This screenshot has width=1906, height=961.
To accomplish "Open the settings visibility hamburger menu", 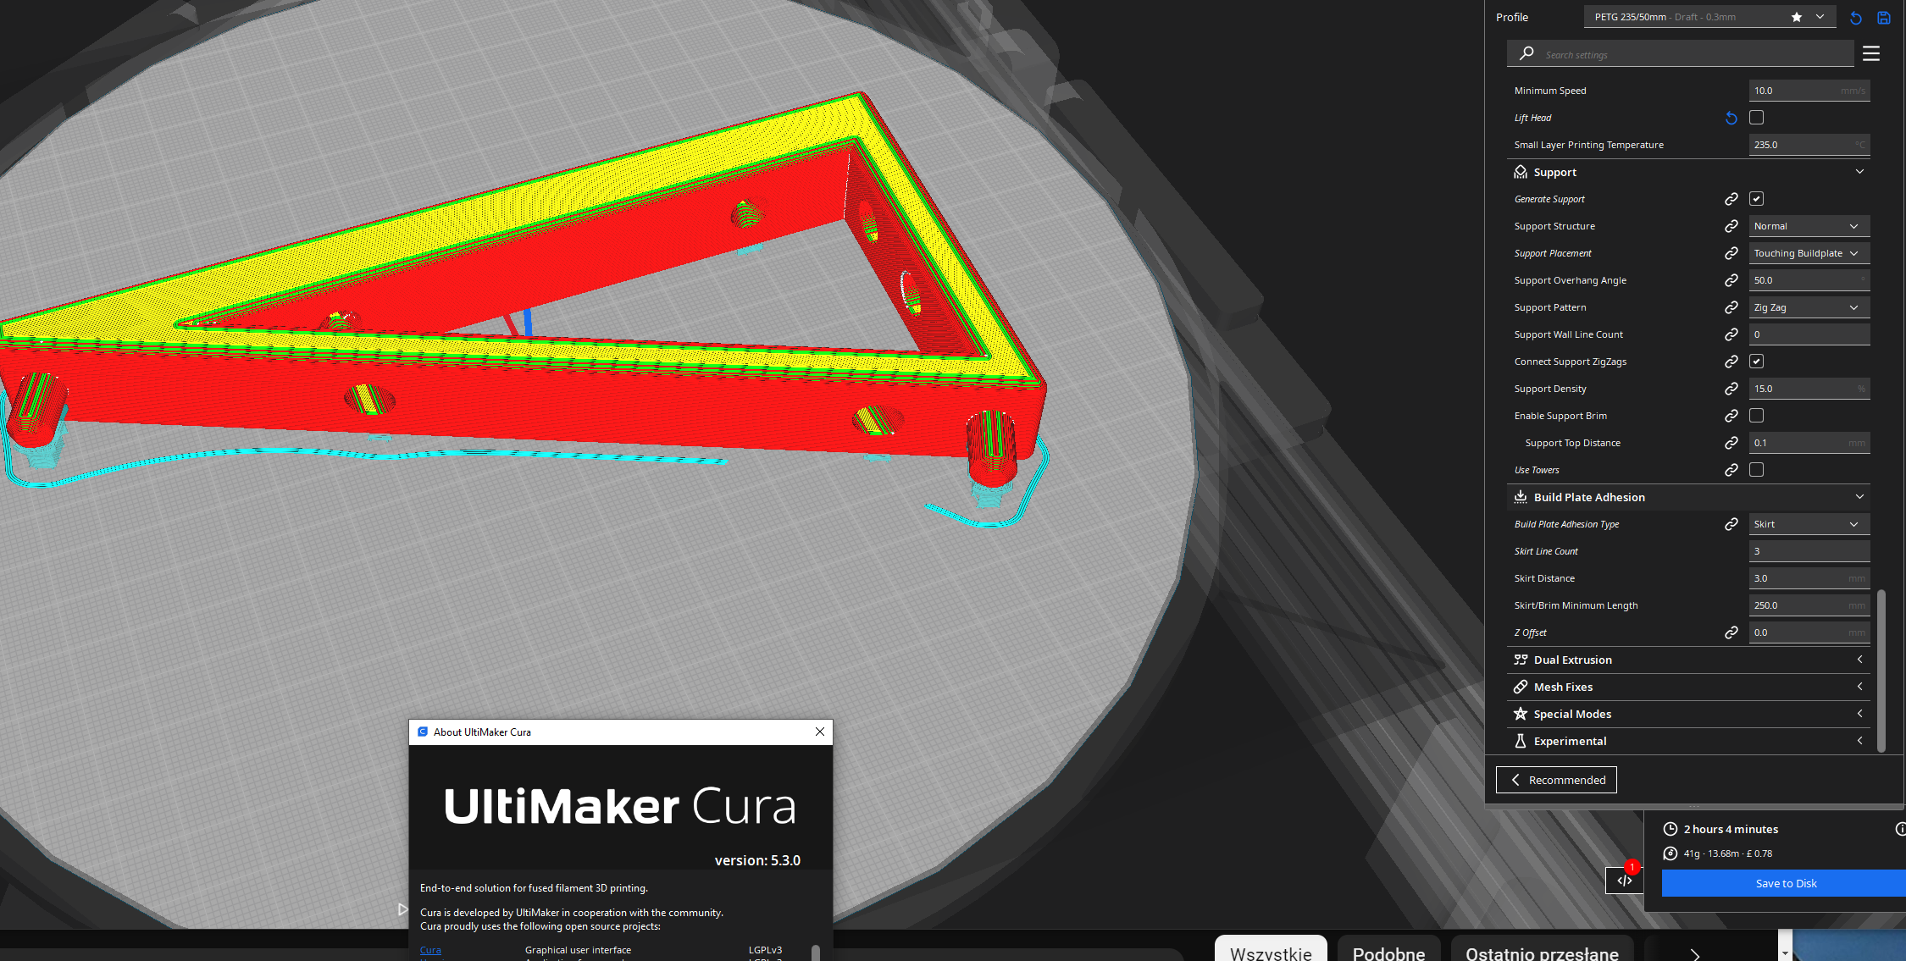I will tap(1870, 54).
